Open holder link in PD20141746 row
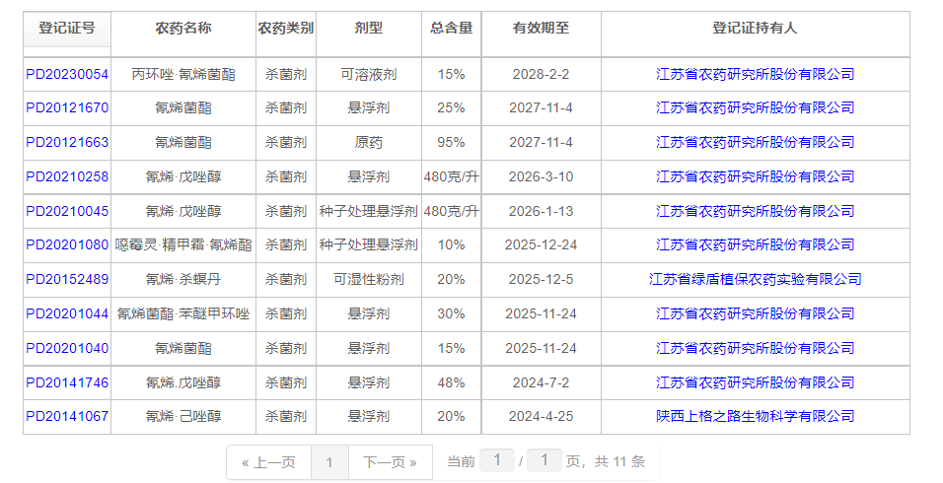This screenshot has width=943, height=483. (756, 382)
